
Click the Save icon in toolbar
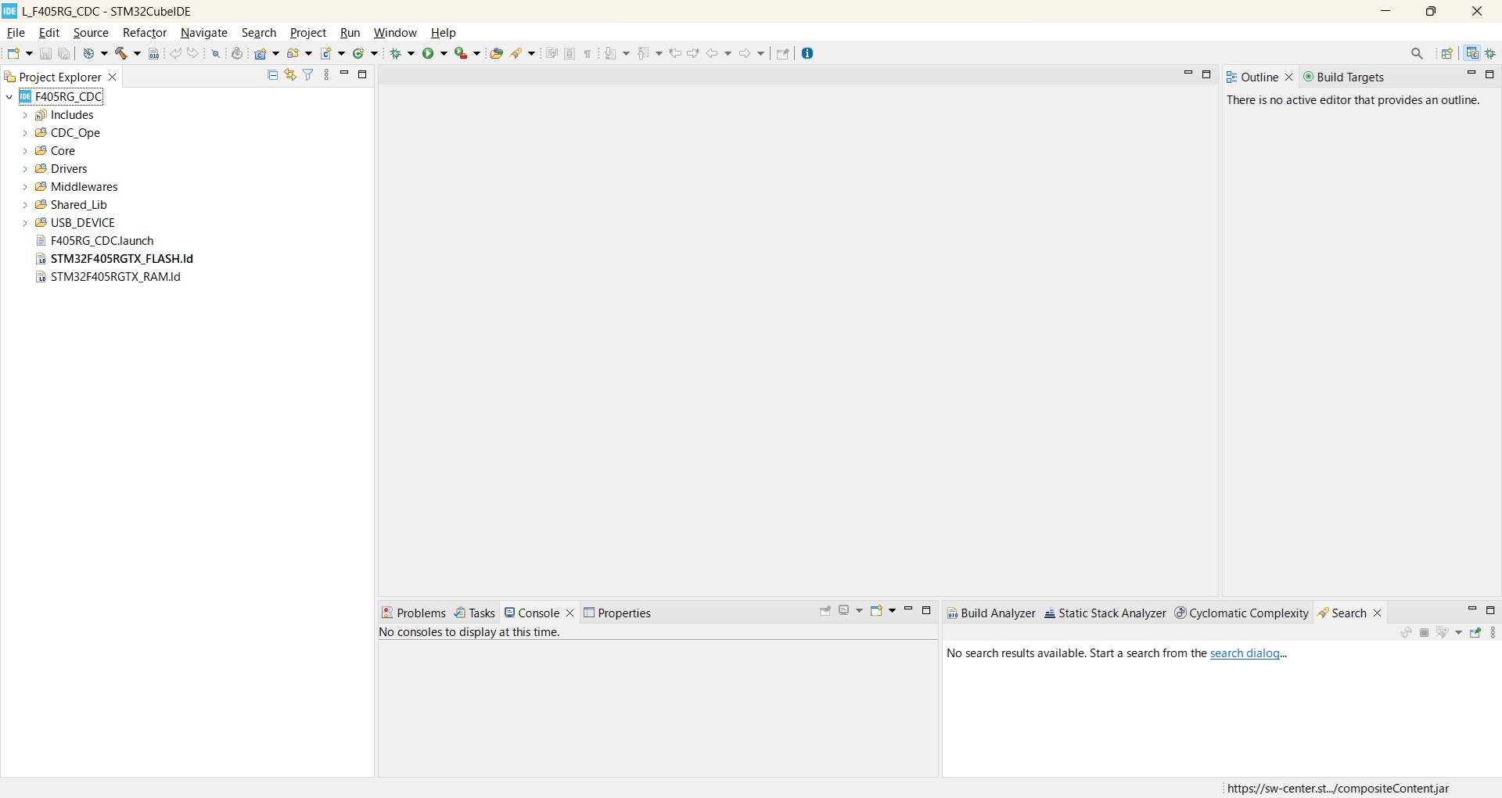click(x=46, y=54)
